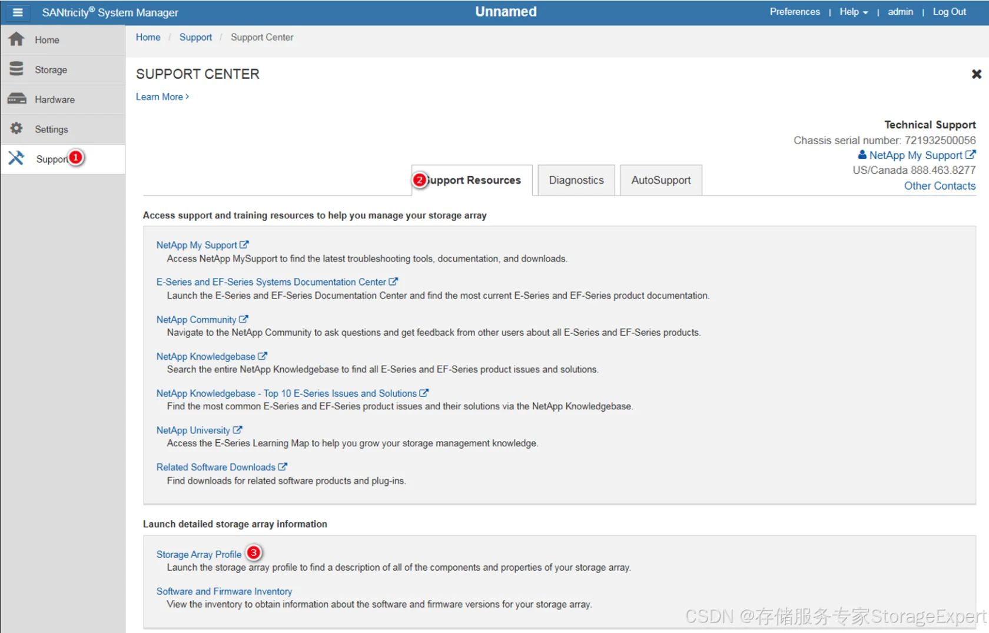Click external link icon after Related Software Downloads
Screen dimensions: 989x633
[x=283, y=466]
